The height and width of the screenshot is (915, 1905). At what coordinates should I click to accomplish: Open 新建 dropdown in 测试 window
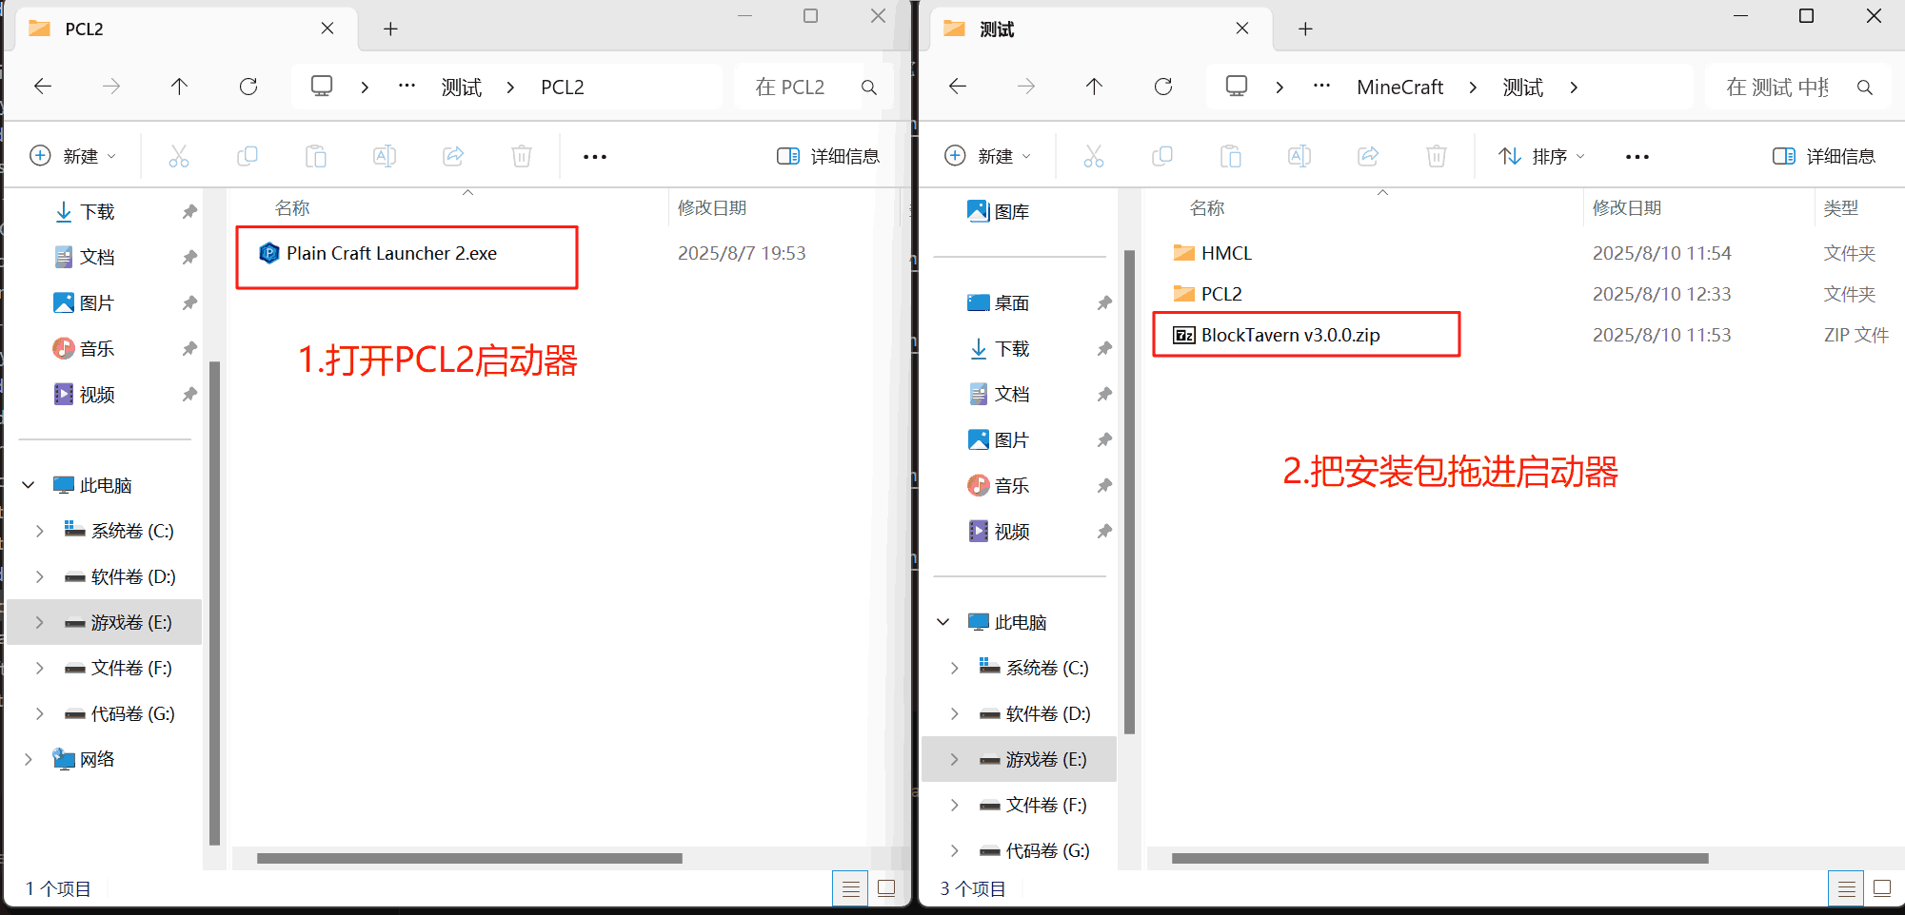click(x=988, y=156)
